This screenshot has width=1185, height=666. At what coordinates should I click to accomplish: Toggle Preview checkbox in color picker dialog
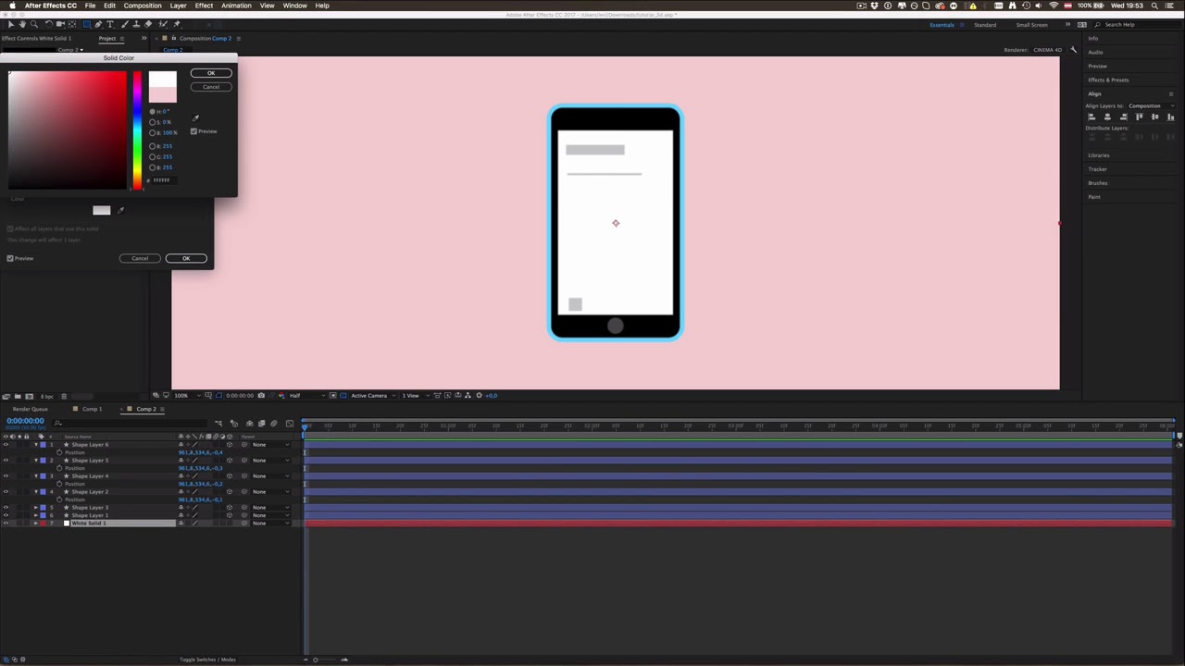pos(193,131)
